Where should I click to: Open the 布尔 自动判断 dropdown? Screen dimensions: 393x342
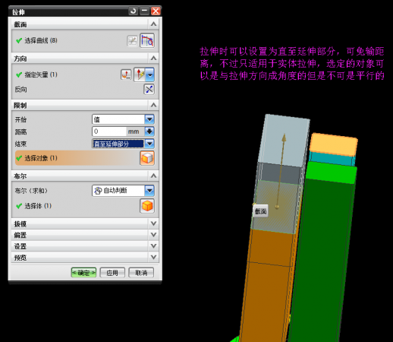[x=149, y=191]
